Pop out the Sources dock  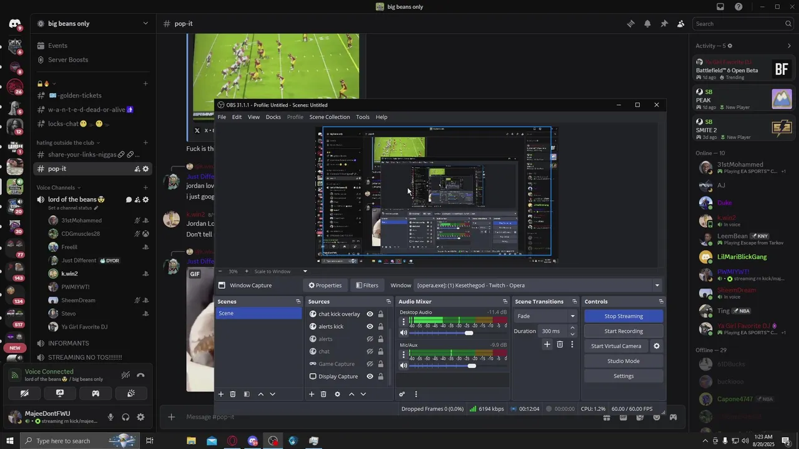389,301
